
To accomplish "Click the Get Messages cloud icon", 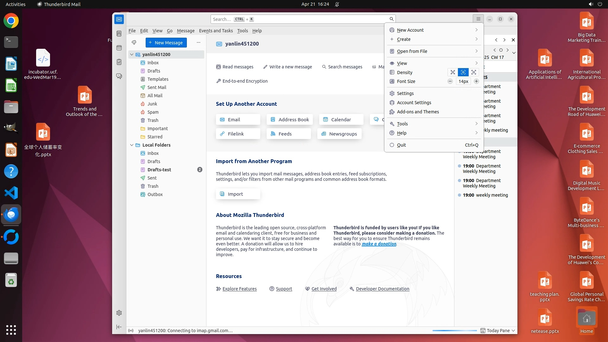I will coord(134,42).
